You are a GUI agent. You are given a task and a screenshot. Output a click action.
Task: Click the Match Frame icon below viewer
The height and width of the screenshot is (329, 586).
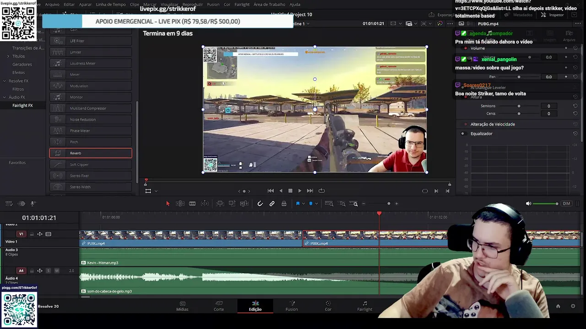pos(425,191)
